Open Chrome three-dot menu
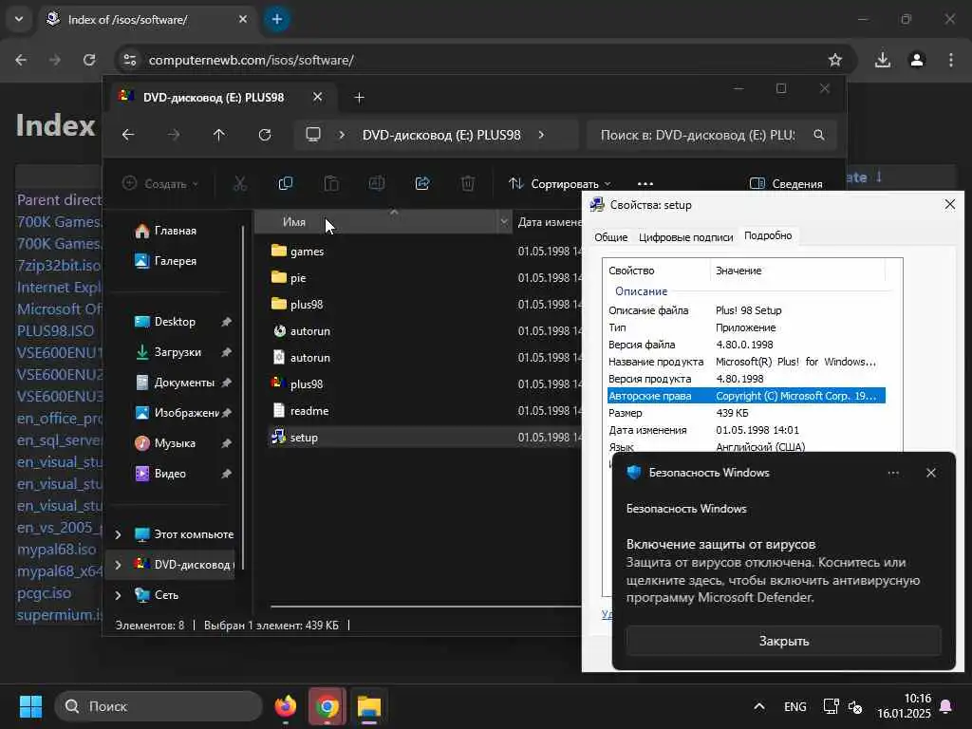The width and height of the screenshot is (972, 729). pyautogui.click(x=951, y=60)
